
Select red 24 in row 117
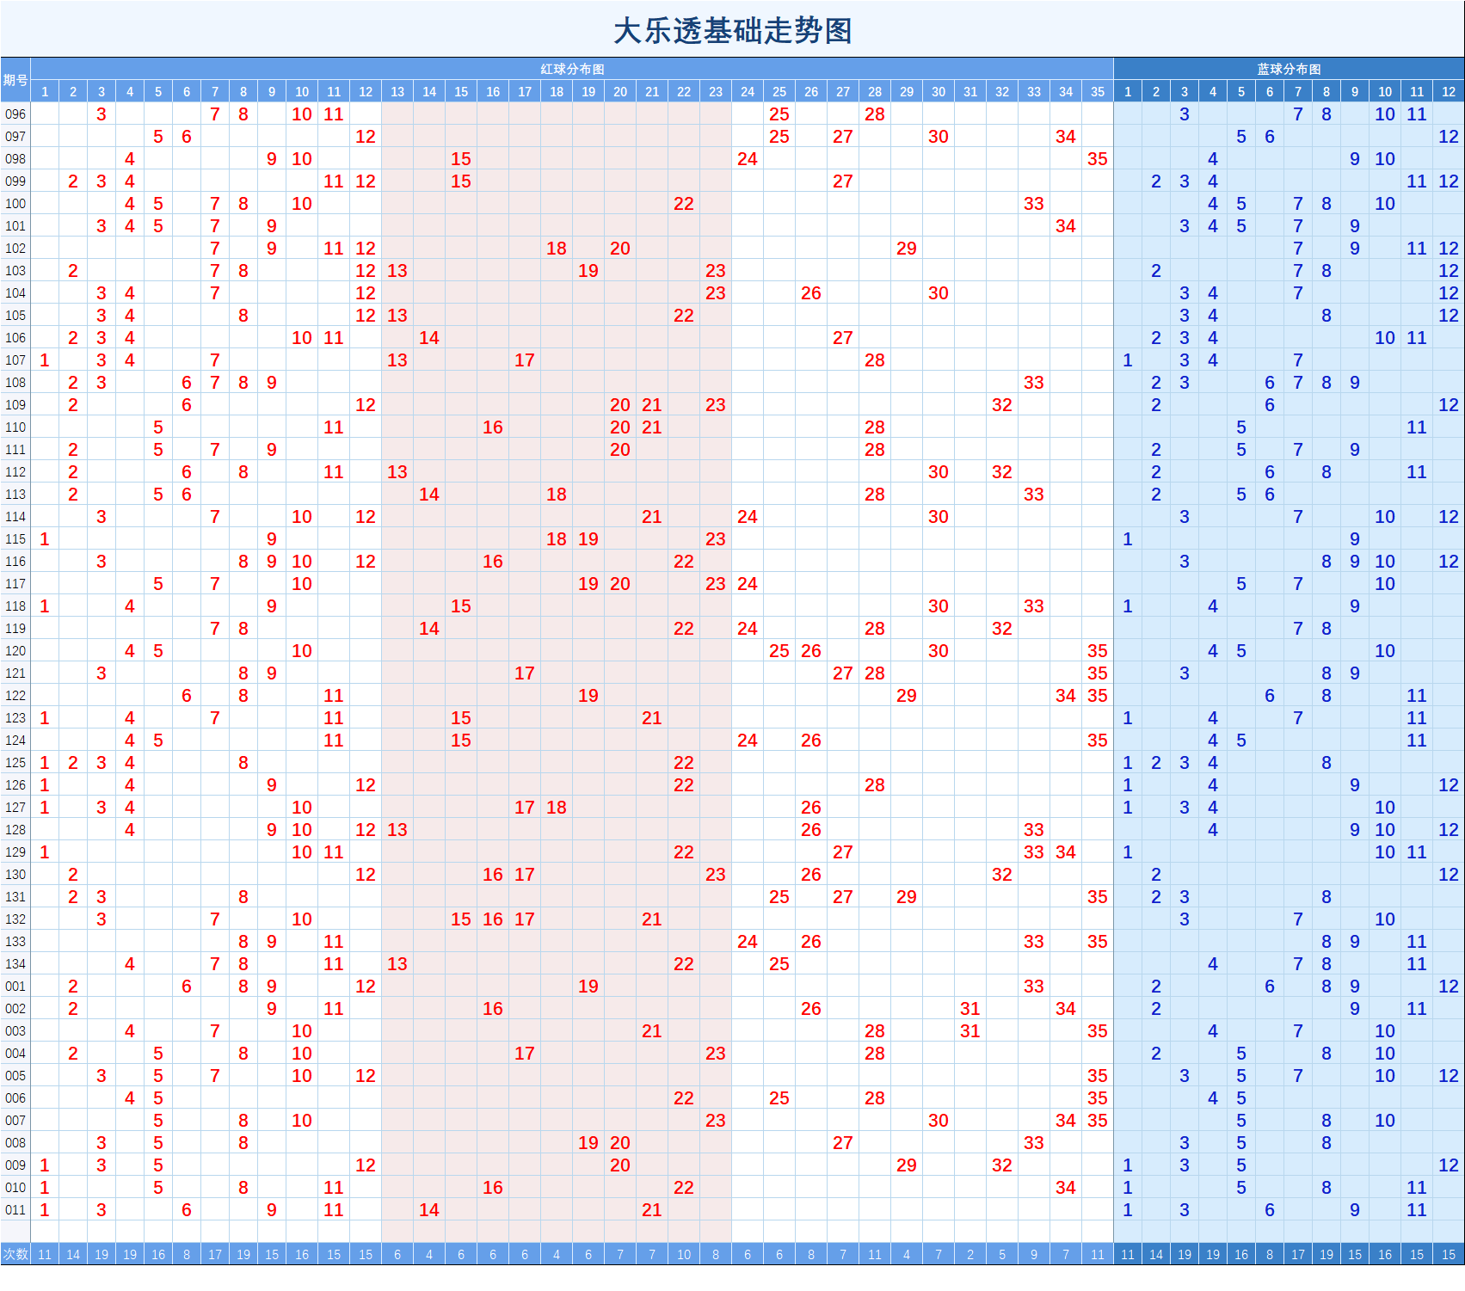coord(748,583)
